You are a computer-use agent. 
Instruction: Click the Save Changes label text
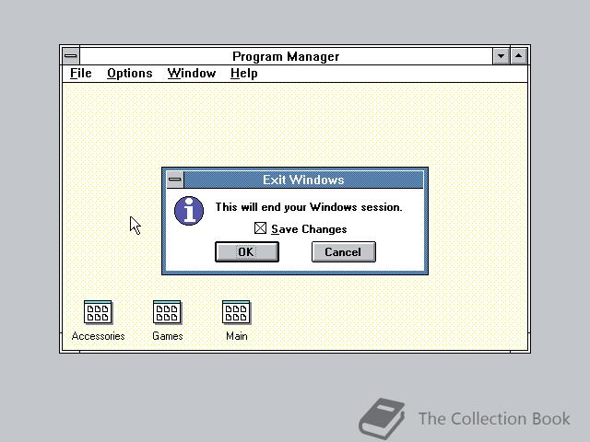coord(309,229)
